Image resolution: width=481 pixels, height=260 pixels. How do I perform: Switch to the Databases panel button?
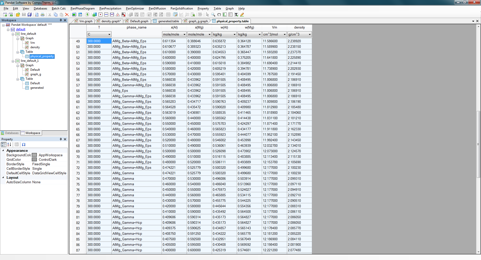[10, 133]
